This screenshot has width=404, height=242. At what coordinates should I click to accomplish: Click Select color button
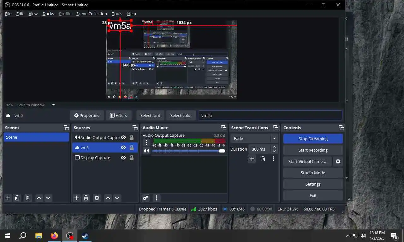click(181, 115)
